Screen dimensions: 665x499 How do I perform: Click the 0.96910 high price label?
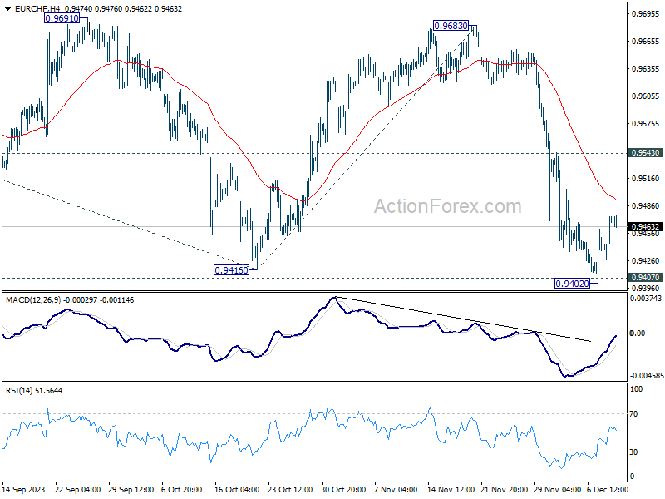pos(62,18)
